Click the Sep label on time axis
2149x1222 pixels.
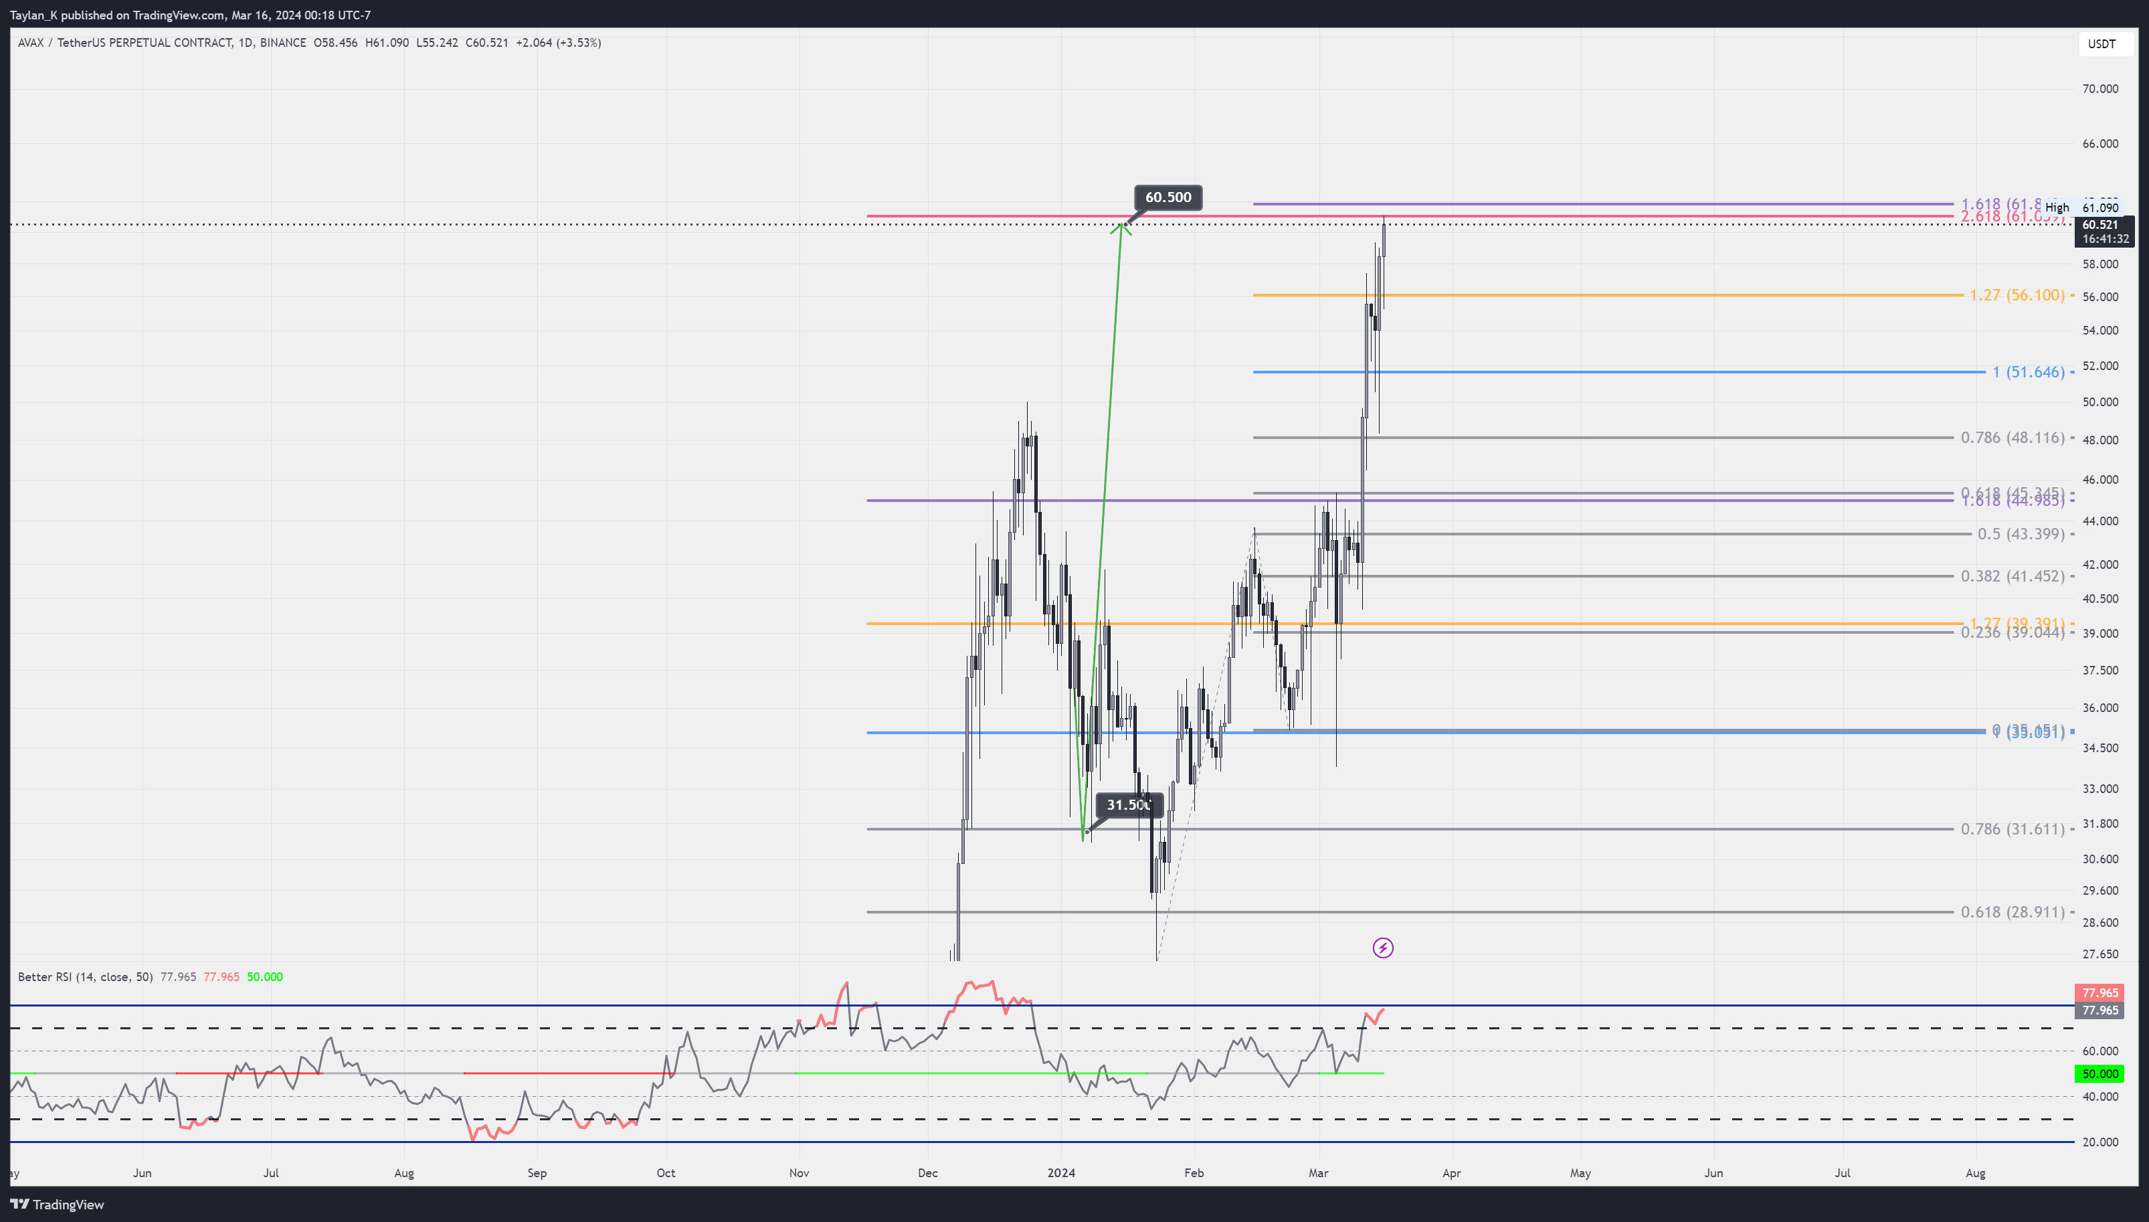pyautogui.click(x=537, y=1173)
